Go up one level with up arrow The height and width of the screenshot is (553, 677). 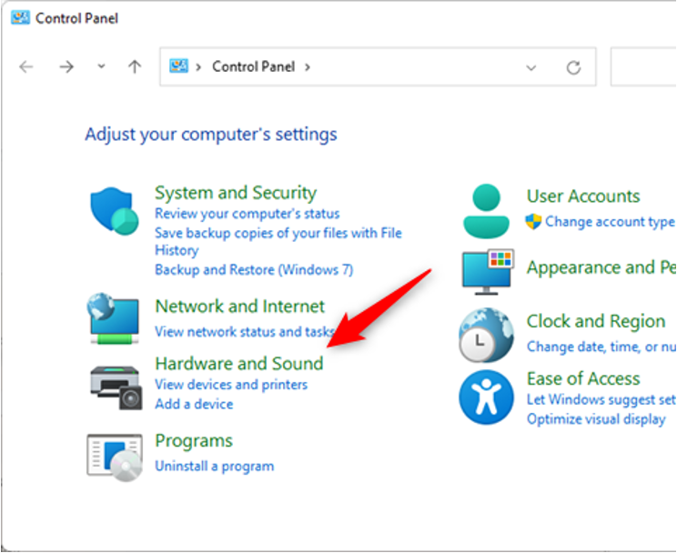pyautogui.click(x=135, y=67)
